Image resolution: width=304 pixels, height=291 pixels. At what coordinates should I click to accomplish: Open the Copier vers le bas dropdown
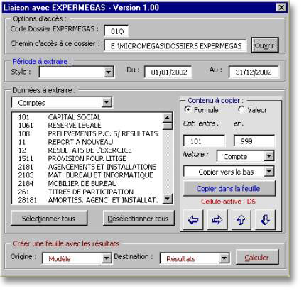[x=269, y=172]
